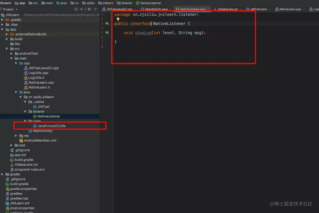Switch to the JNITest.java tab
The width and height of the screenshot is (319, 213).
(258, 9)
